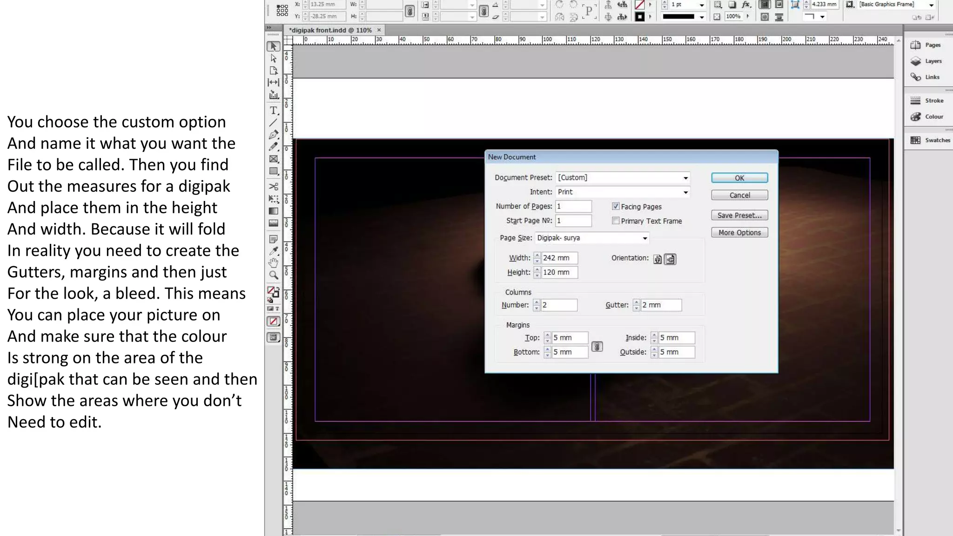Viewport: 953px width, 536px height.
Task: Click the Apply None swatch in toolbox
Action: 274,322
